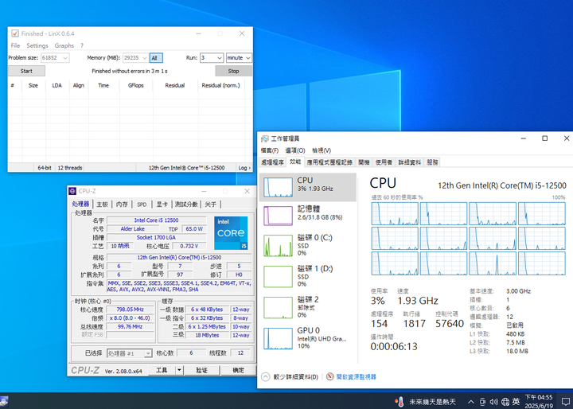Click the Start button in LinX

pyautogui.click(x=26, y=71)
